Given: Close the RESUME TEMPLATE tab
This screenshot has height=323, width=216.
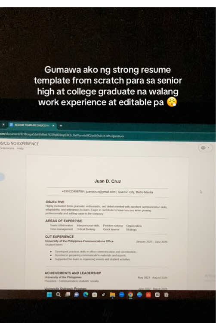Looking at the screenshot, I should pos(53,125).
